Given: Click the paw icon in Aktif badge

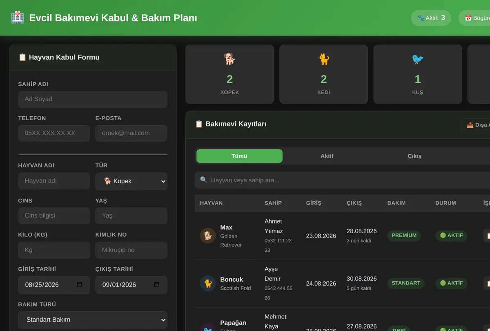Looking at the screenshot, I should (421, 18).
